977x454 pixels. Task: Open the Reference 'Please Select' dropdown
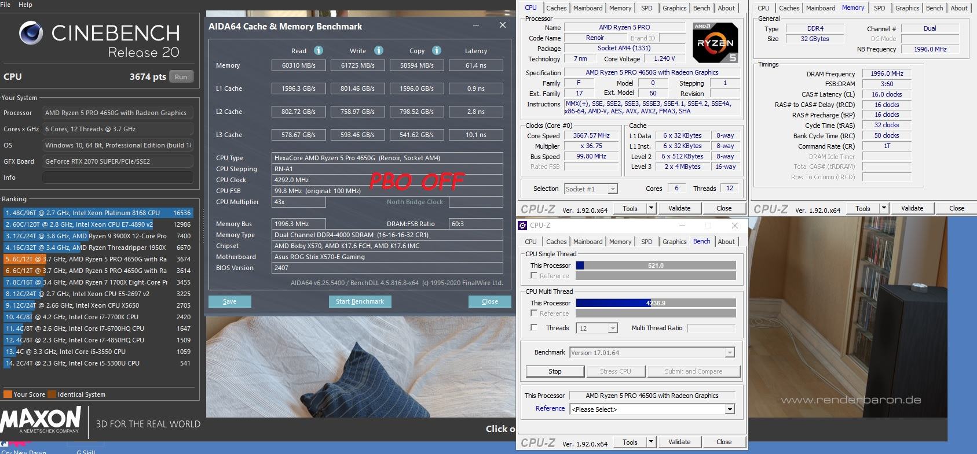(x=652, y=409)
